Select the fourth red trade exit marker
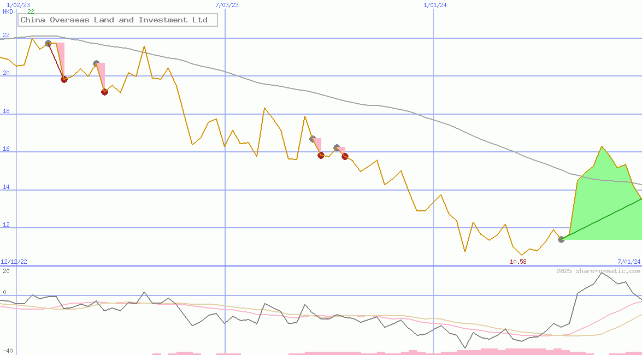 click(x=345, y=156)
